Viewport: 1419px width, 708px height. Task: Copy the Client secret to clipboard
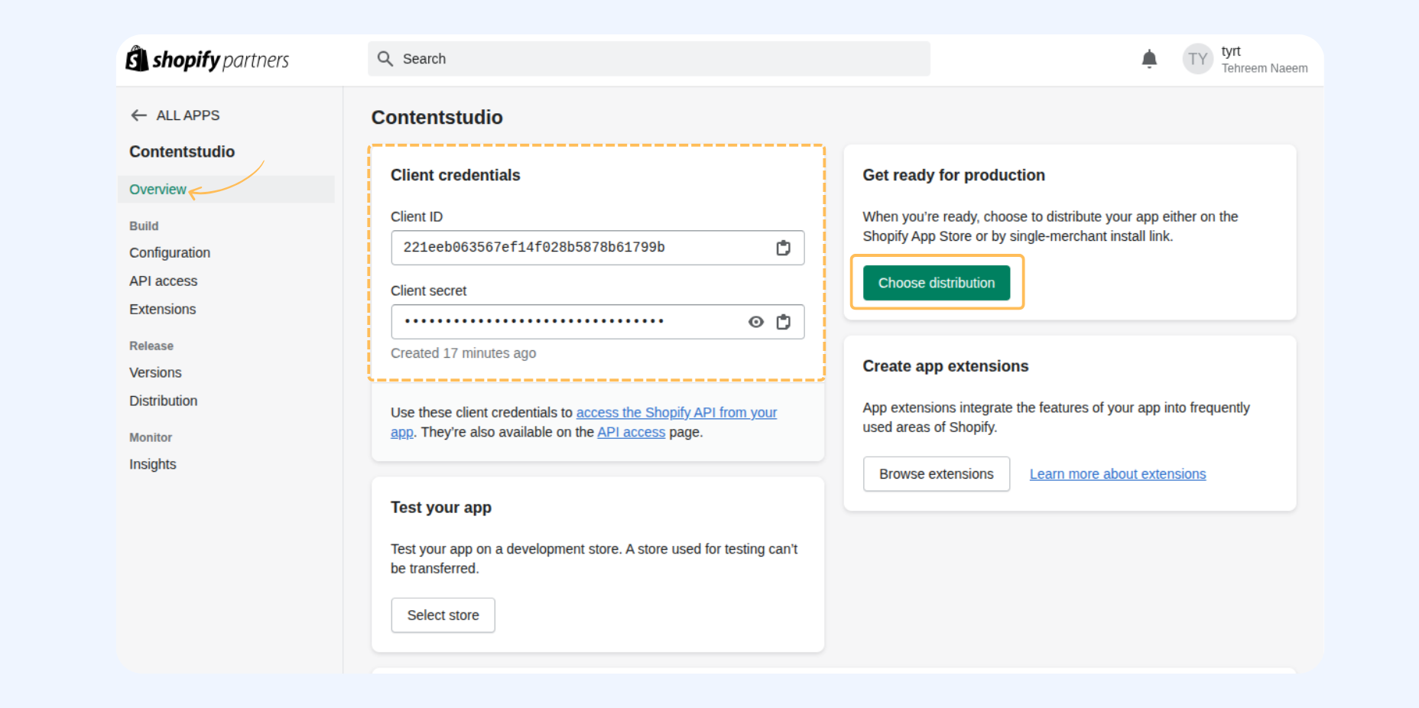click(783, 322)
